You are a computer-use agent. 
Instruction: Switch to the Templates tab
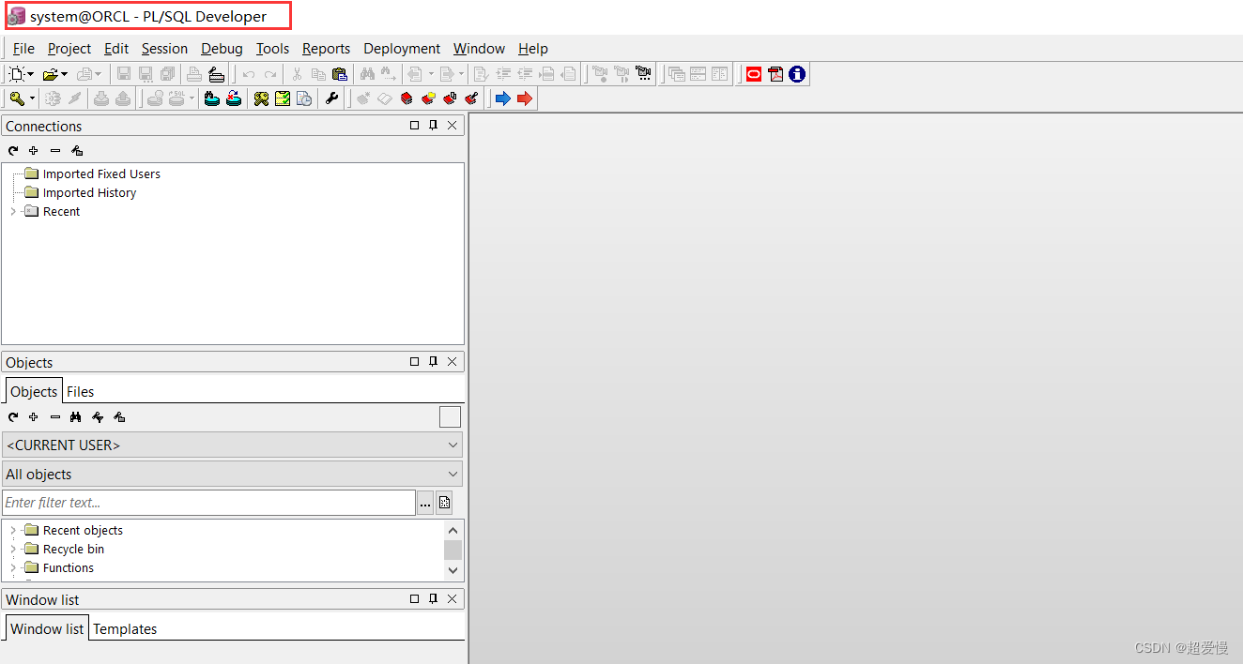click(x=125, y=629)
